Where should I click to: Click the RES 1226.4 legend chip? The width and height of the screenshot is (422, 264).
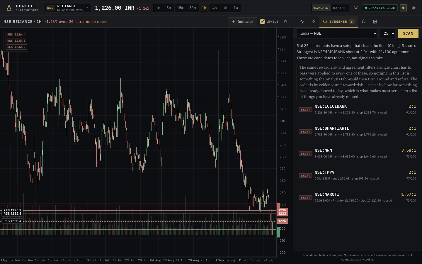click(x=16, y=35)
